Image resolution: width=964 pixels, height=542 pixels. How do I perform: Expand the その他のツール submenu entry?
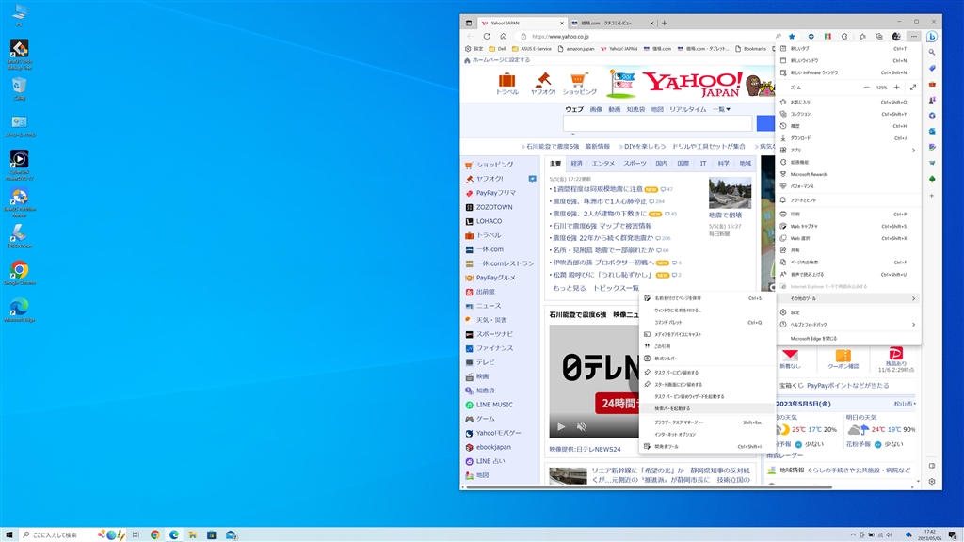click(x=848, y=298)
